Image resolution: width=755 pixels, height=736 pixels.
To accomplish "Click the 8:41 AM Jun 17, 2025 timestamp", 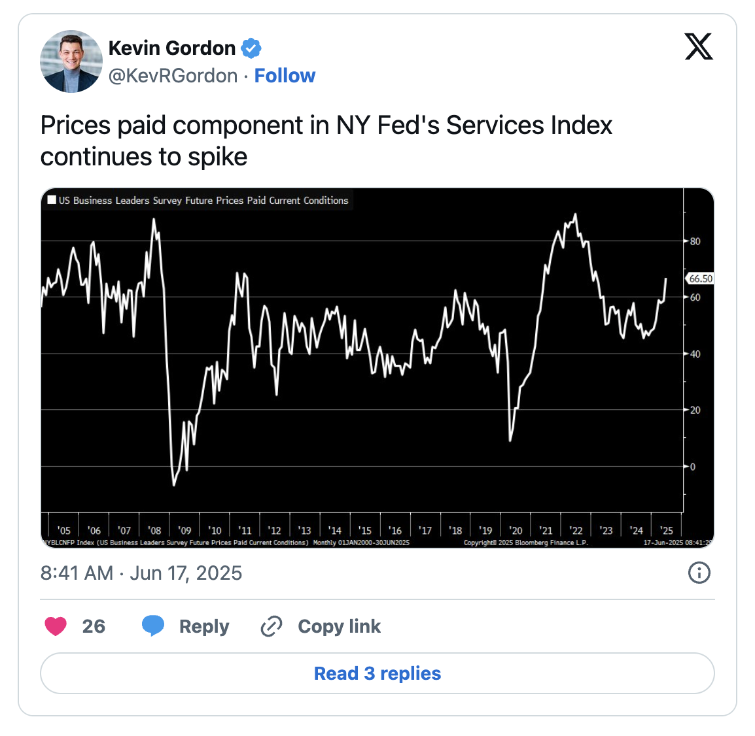I will coord(141,573).
